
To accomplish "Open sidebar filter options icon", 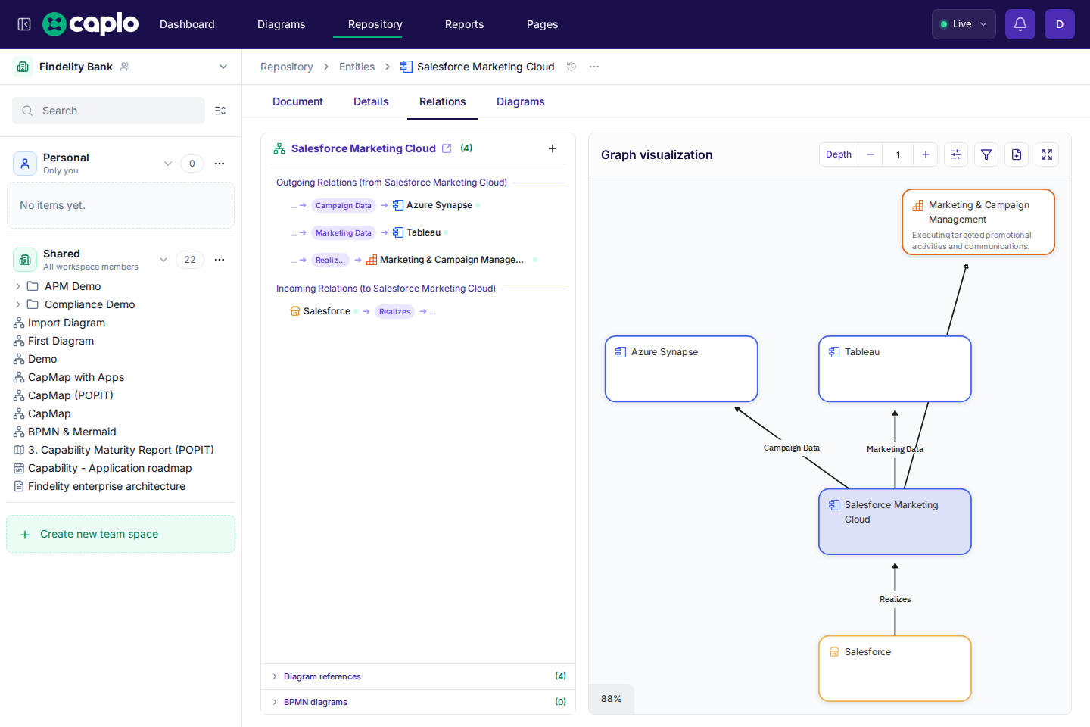I will click(220, 111).
